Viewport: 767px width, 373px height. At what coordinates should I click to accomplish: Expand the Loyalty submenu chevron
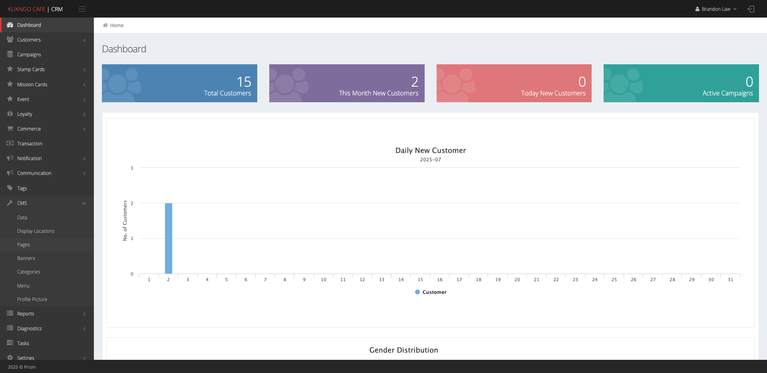click(x=84, y=114)
